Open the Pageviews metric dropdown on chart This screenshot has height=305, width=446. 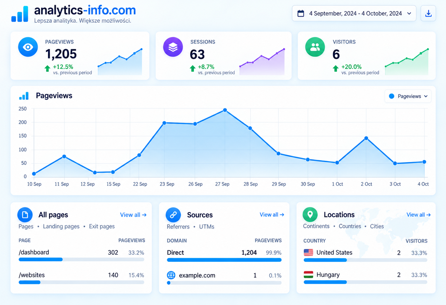click(x=408, y=96)
